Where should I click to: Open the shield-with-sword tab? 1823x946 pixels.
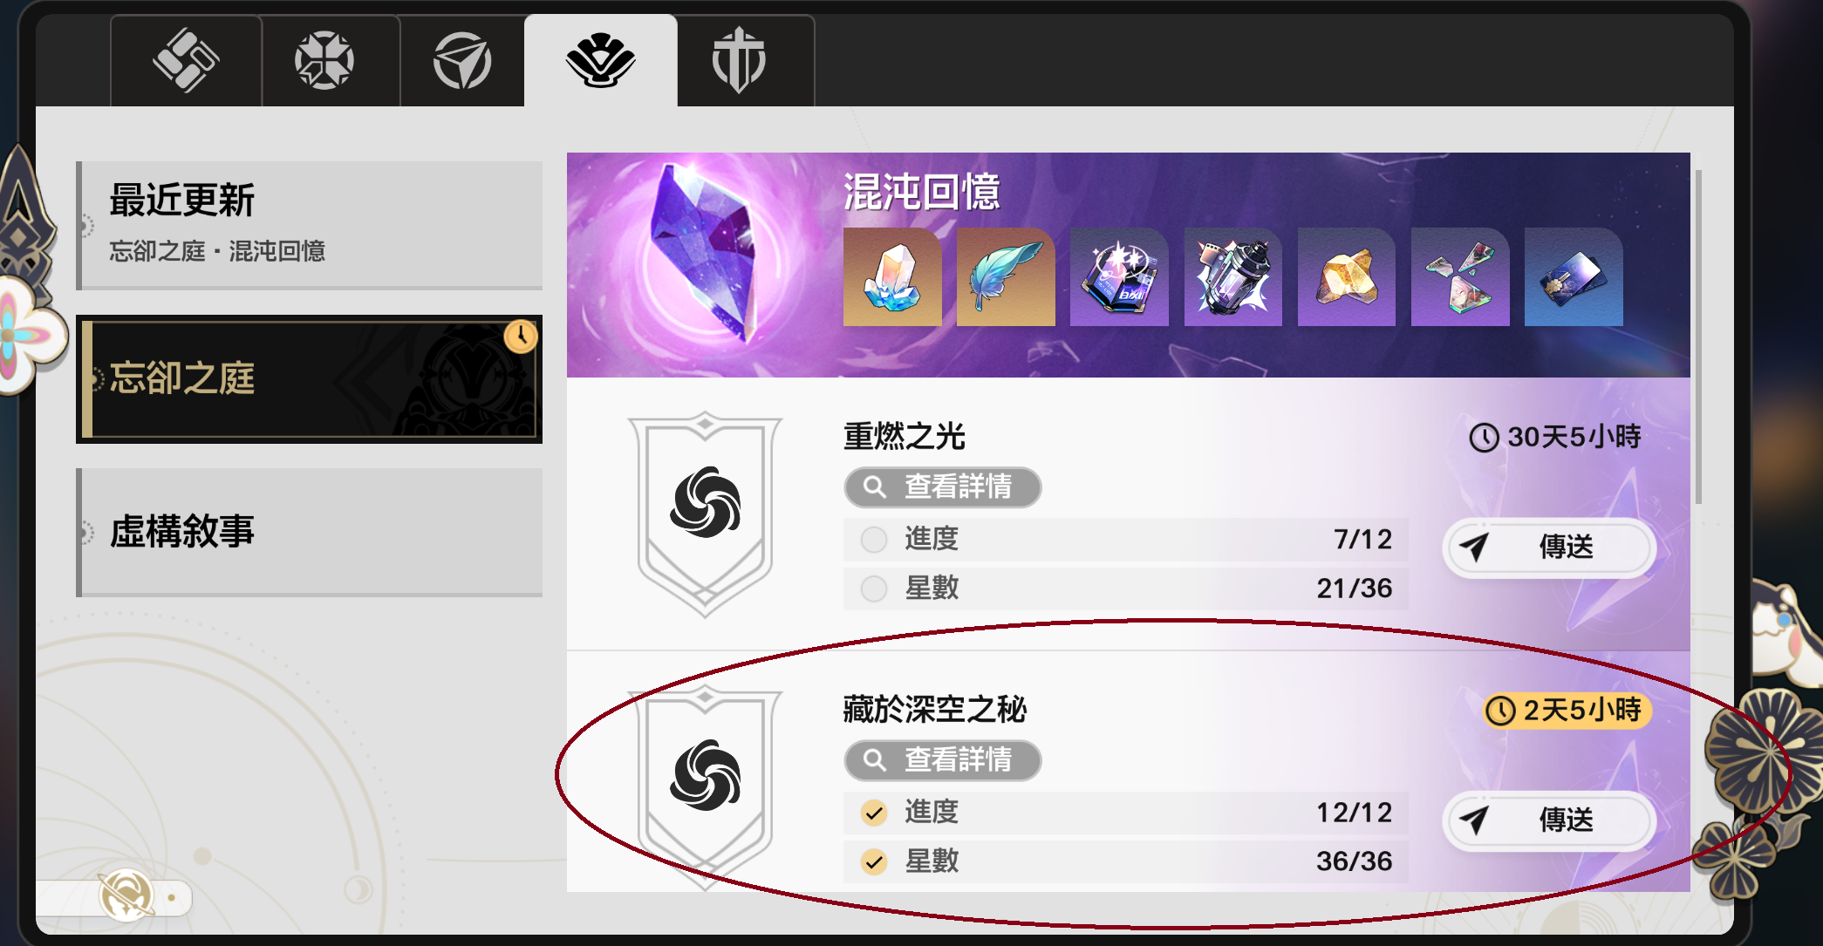[x=739, y=60]
